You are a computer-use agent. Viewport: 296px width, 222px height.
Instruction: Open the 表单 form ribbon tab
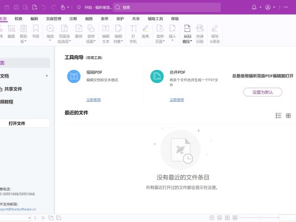[104, 19]
